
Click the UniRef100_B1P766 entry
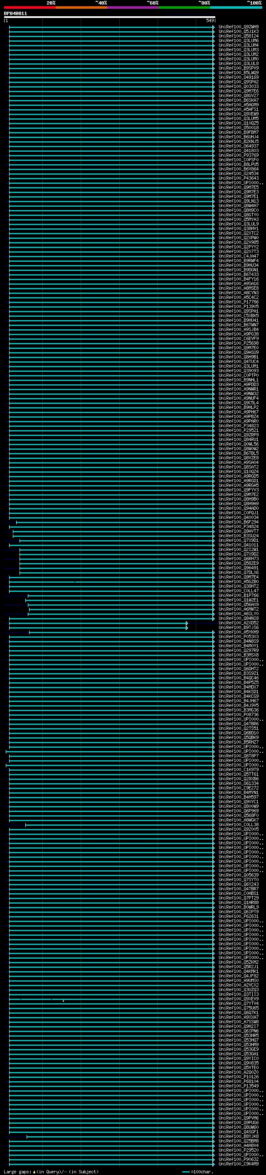[239, 595]
